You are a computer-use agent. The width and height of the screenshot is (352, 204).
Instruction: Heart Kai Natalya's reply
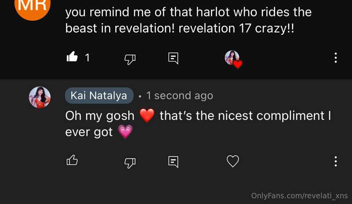pos(233,161)
